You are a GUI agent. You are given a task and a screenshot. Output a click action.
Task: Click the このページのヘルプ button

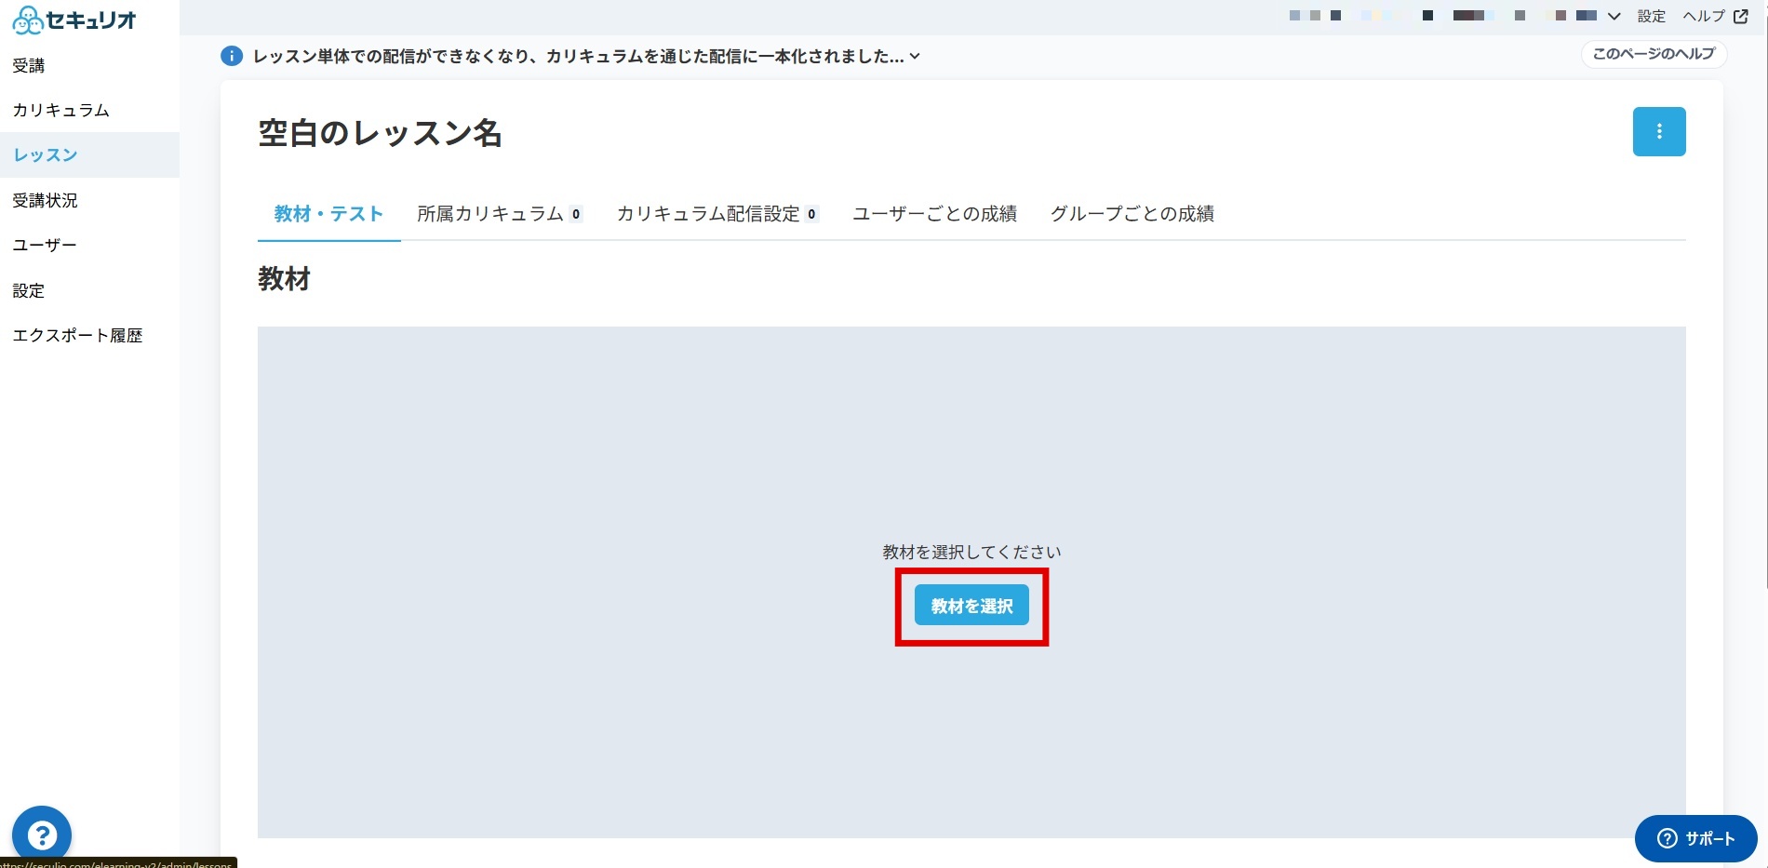click(1654, 54)
